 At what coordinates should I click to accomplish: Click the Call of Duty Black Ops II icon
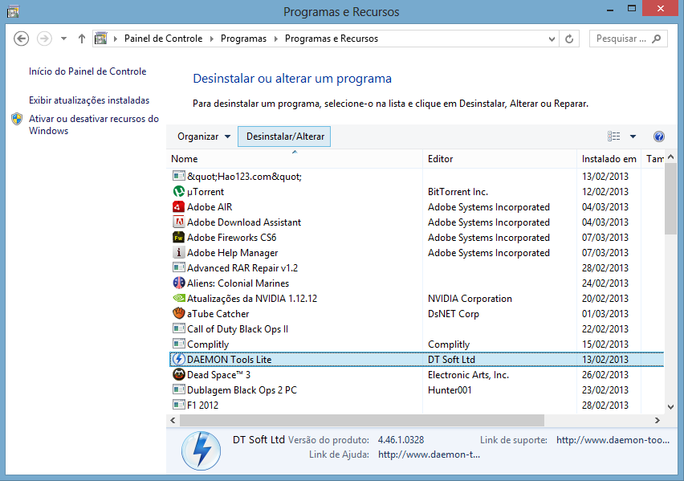[x=179, y=328]
